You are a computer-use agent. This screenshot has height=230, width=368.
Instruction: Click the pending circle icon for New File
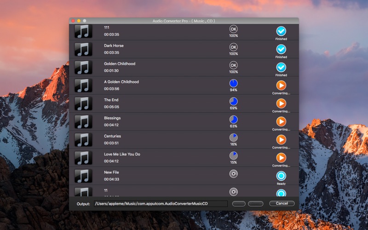point(233,174)
